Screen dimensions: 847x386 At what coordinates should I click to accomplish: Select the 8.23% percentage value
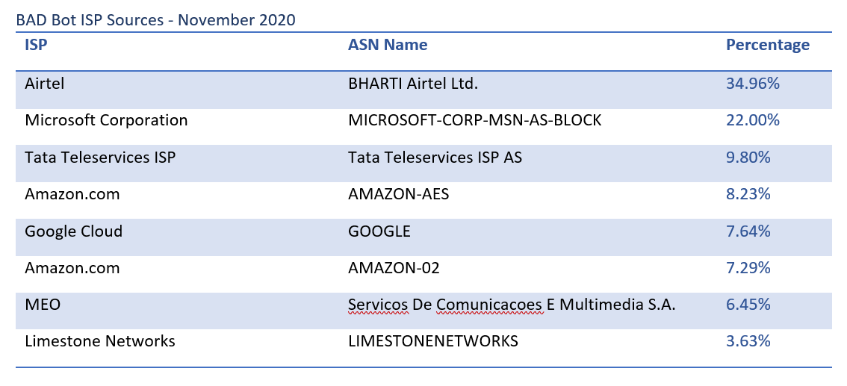coord(748,194)
